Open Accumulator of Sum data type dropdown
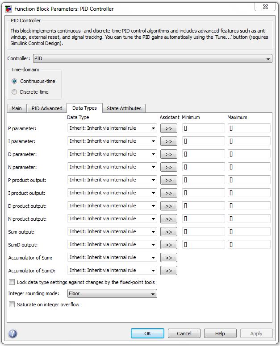This screenshot has width=280, height=346. click(112, 257)
